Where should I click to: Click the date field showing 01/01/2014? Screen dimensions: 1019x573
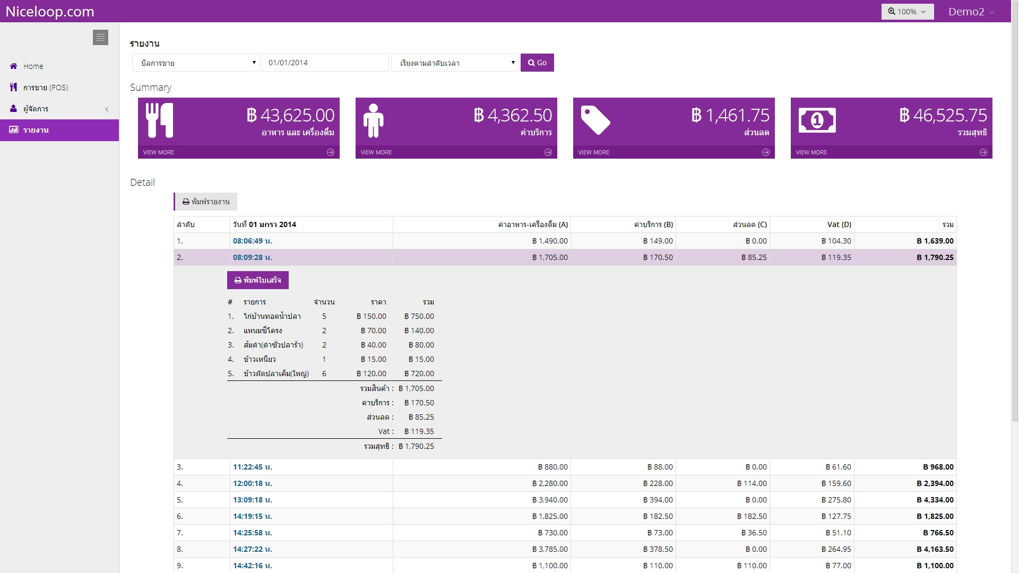coord(325,63)
